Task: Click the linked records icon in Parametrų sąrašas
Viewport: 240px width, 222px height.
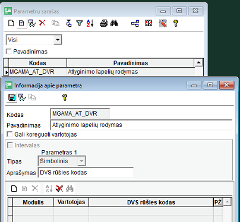Action: [32, 23]
